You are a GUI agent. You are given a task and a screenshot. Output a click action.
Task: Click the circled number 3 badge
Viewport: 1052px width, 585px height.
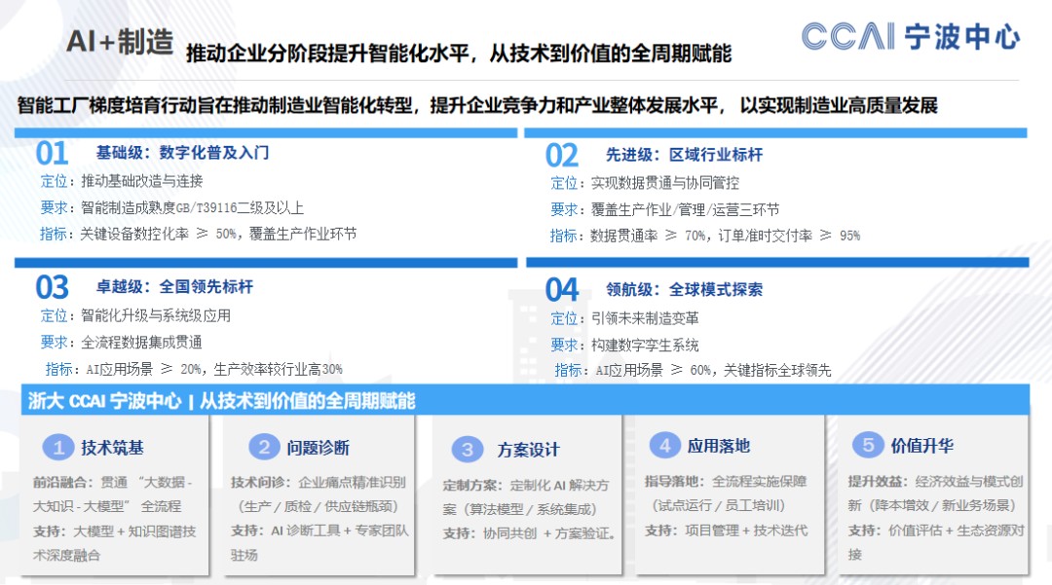click(468, 449)
